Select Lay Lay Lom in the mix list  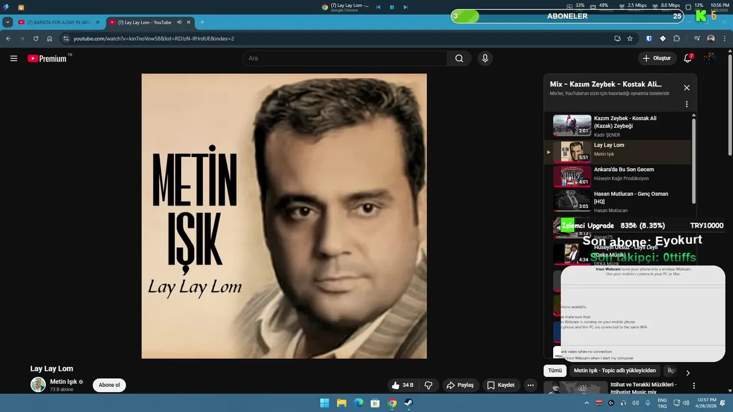pos(618,152)
